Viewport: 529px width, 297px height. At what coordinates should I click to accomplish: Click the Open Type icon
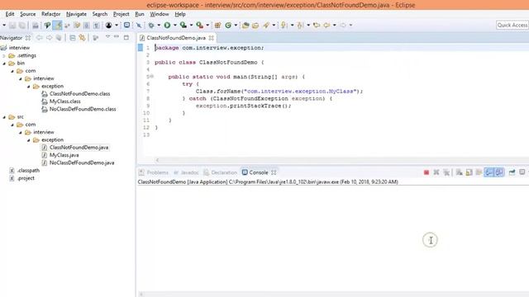tap(245, 26)
